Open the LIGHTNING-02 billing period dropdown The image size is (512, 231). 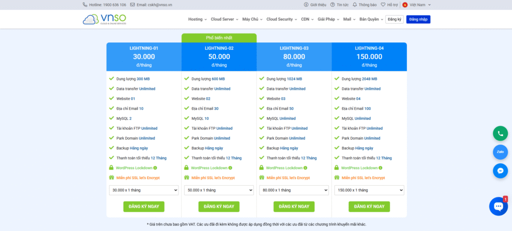click(x=218, y=190)
